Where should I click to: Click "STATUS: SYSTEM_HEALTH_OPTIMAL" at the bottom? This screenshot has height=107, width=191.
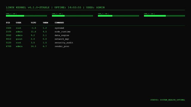pos(168,100)
